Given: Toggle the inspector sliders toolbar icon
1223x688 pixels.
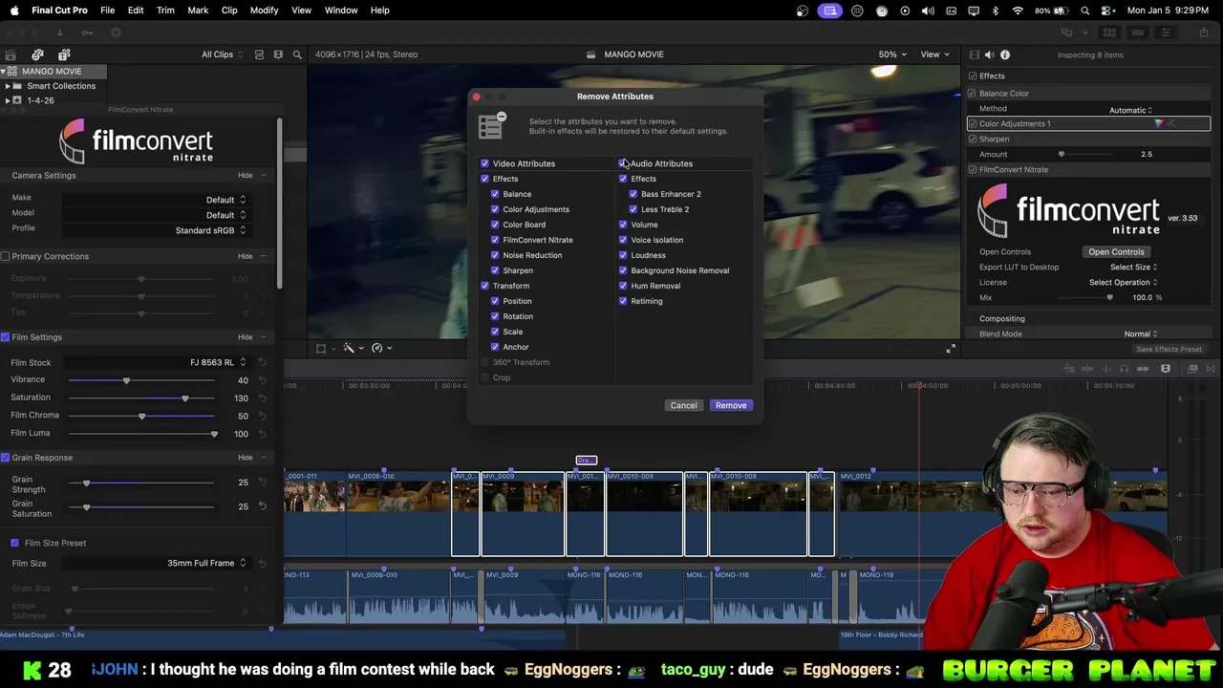Looking at the screenshot, I should [1165, 32].
